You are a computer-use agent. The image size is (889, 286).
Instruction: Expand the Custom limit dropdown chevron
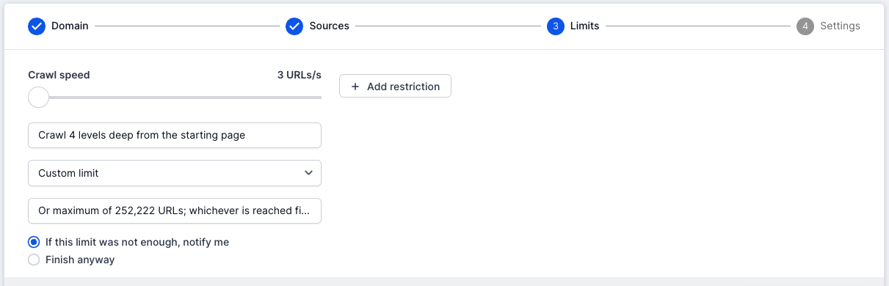308,173
